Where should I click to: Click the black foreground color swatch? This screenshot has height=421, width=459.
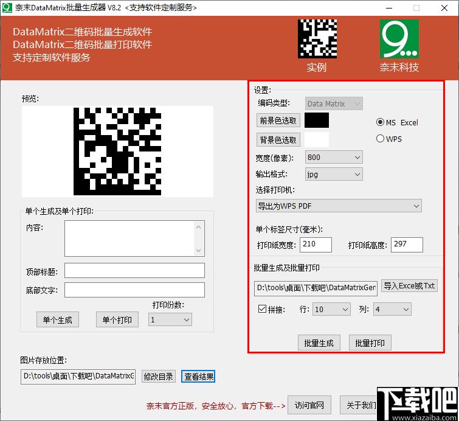(317, 120)
